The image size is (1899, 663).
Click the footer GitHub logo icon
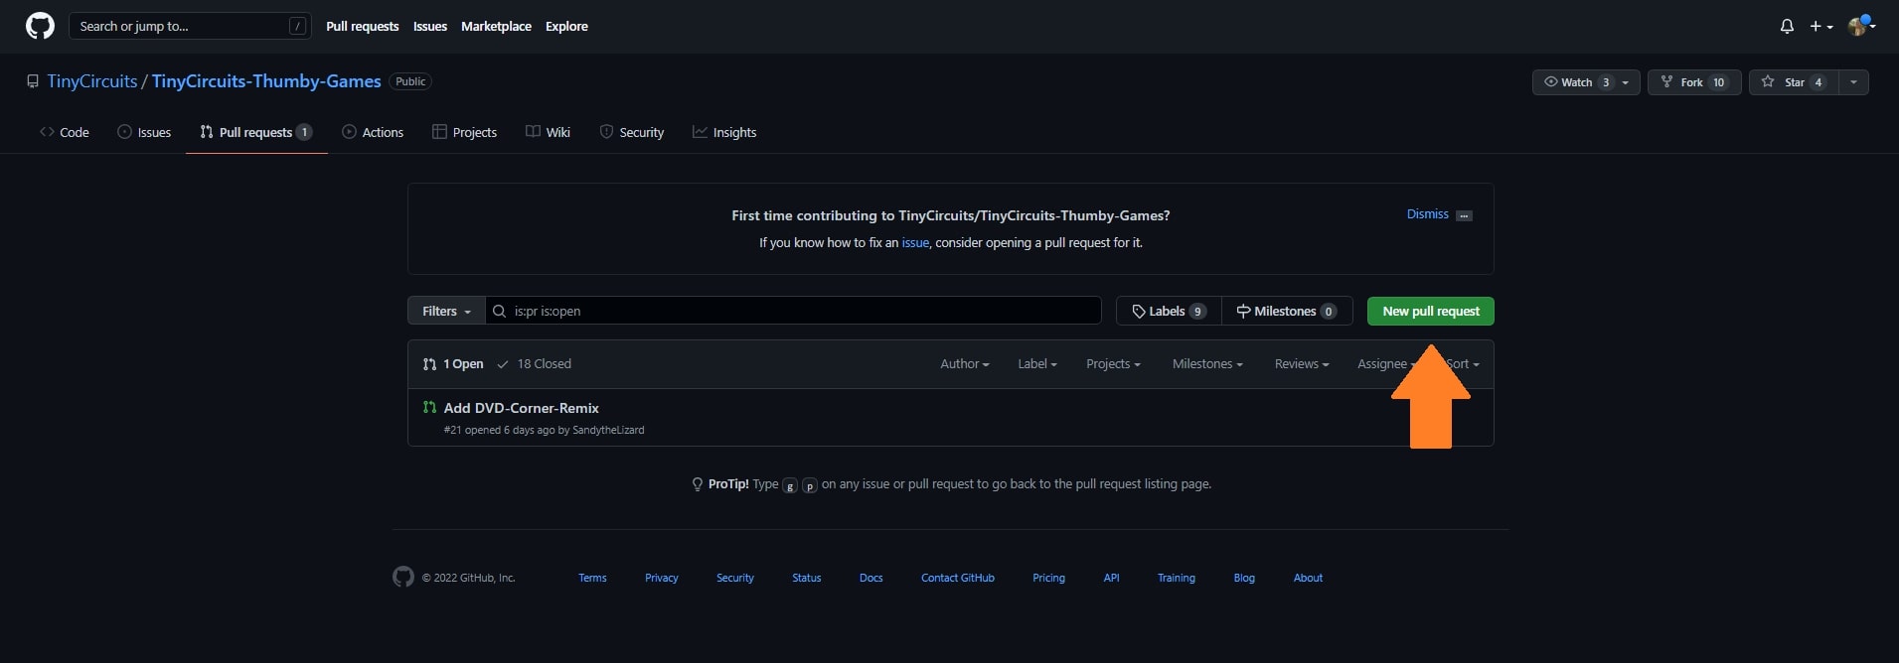click(x=402, y=577)
